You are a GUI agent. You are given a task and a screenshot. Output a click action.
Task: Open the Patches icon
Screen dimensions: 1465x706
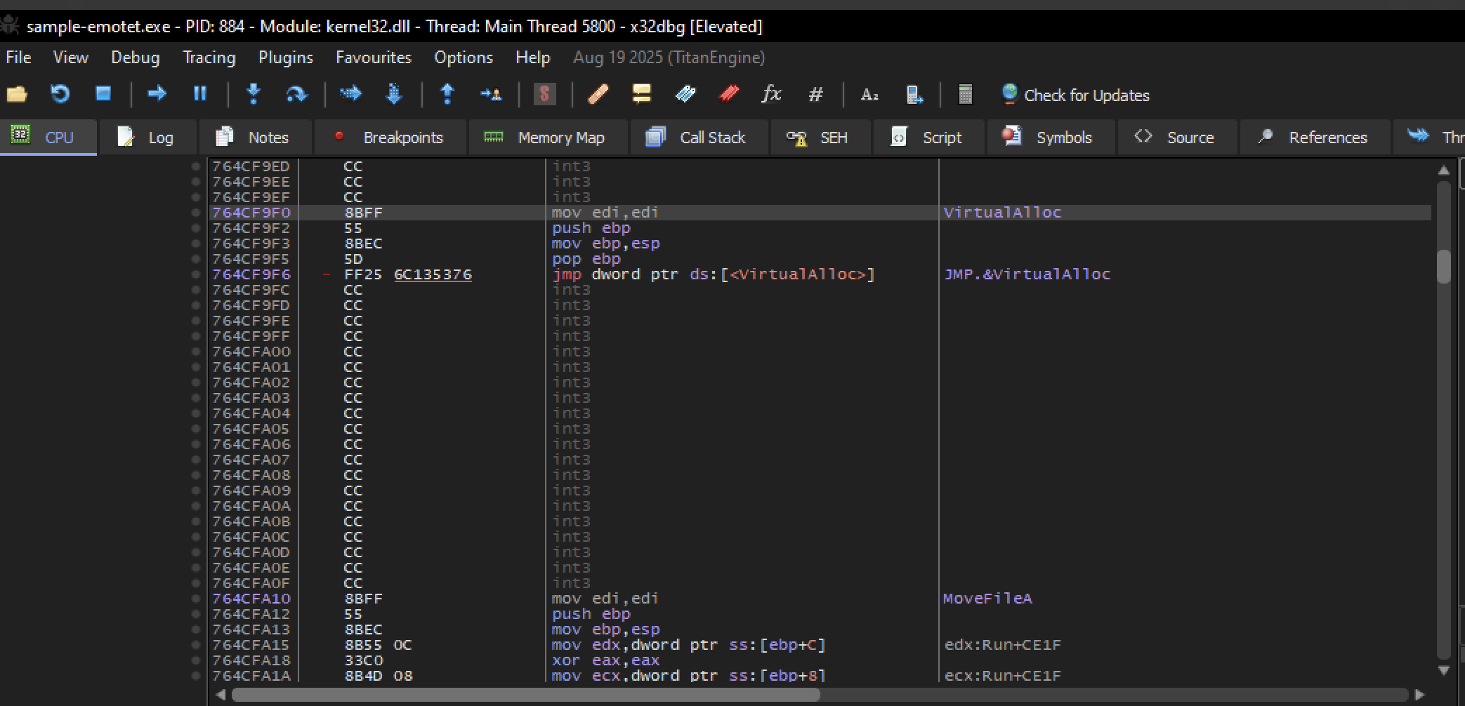coord(598,94)
